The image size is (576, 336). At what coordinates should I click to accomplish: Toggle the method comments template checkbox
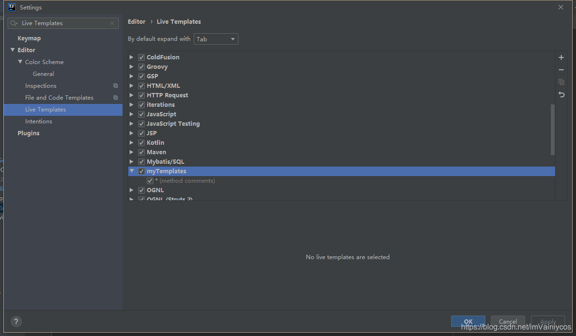[150, 181]
